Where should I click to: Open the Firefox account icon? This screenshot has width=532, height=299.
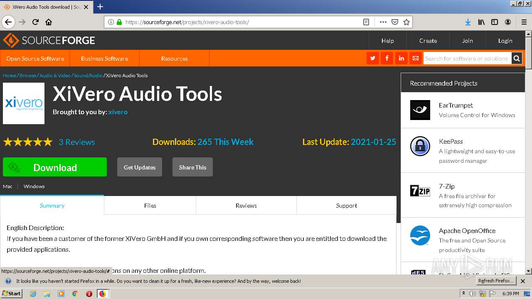click(508, 22)
